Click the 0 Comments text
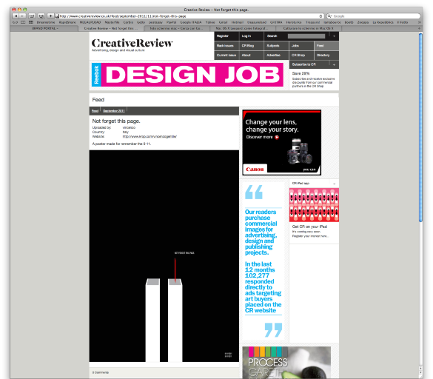 (101, 372)
